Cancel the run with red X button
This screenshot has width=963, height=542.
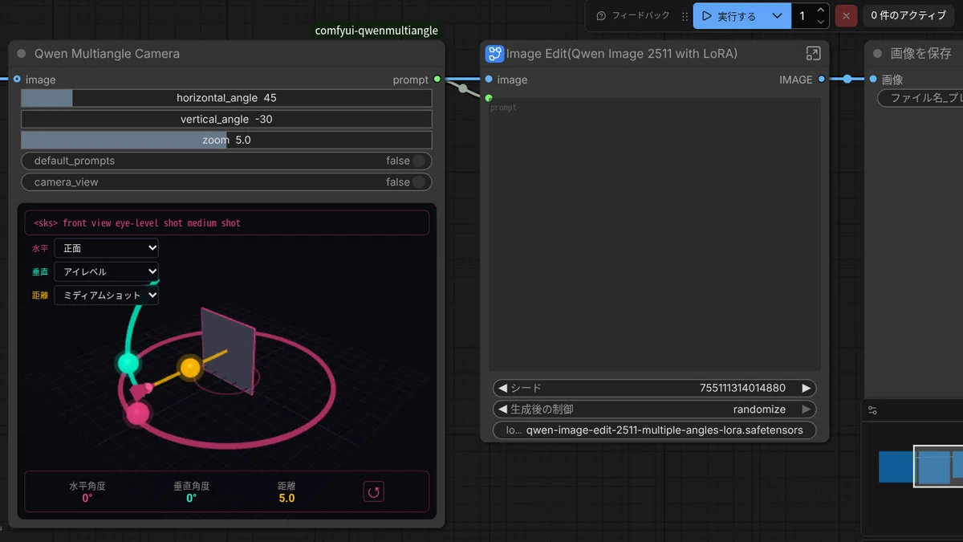click(846, 16)
